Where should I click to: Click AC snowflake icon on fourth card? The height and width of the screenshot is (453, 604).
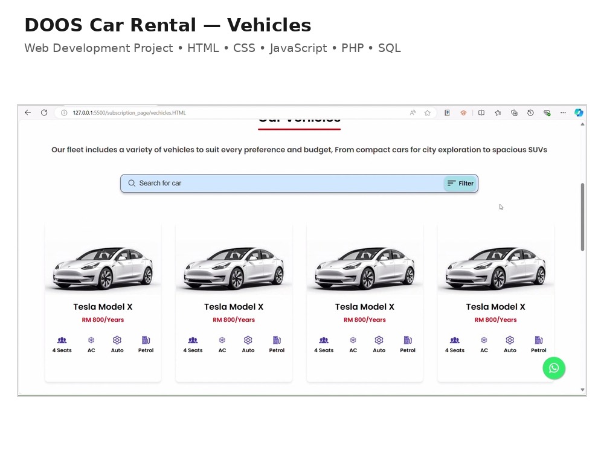484,340
